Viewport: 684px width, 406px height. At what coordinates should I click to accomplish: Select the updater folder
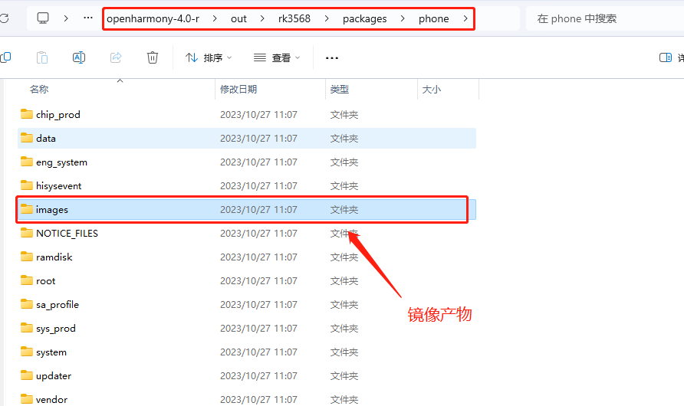click(x=247, y=376)
